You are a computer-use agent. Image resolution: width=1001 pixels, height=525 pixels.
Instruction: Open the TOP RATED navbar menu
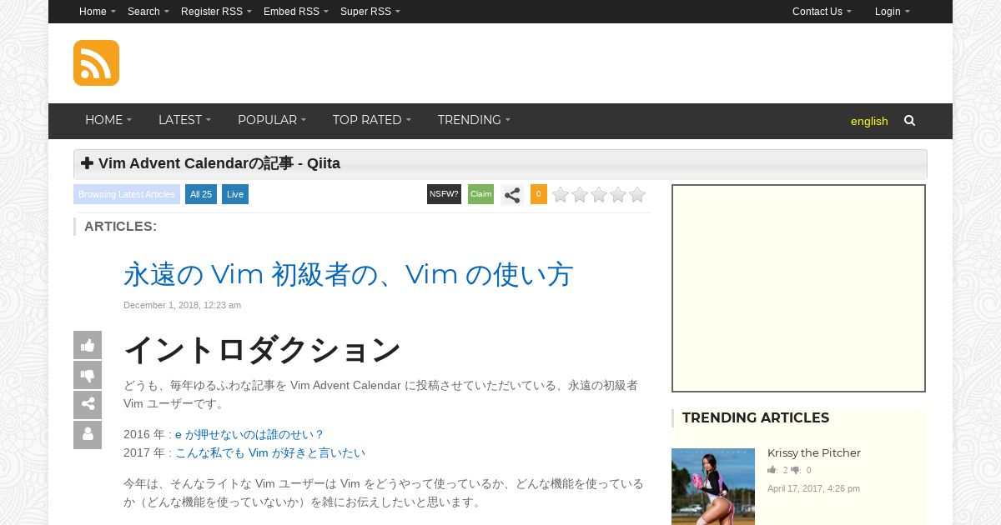(372, 121)
